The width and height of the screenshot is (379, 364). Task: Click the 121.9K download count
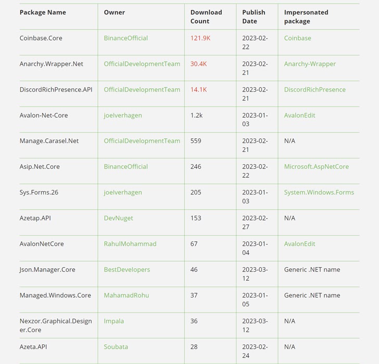[200, 38]
